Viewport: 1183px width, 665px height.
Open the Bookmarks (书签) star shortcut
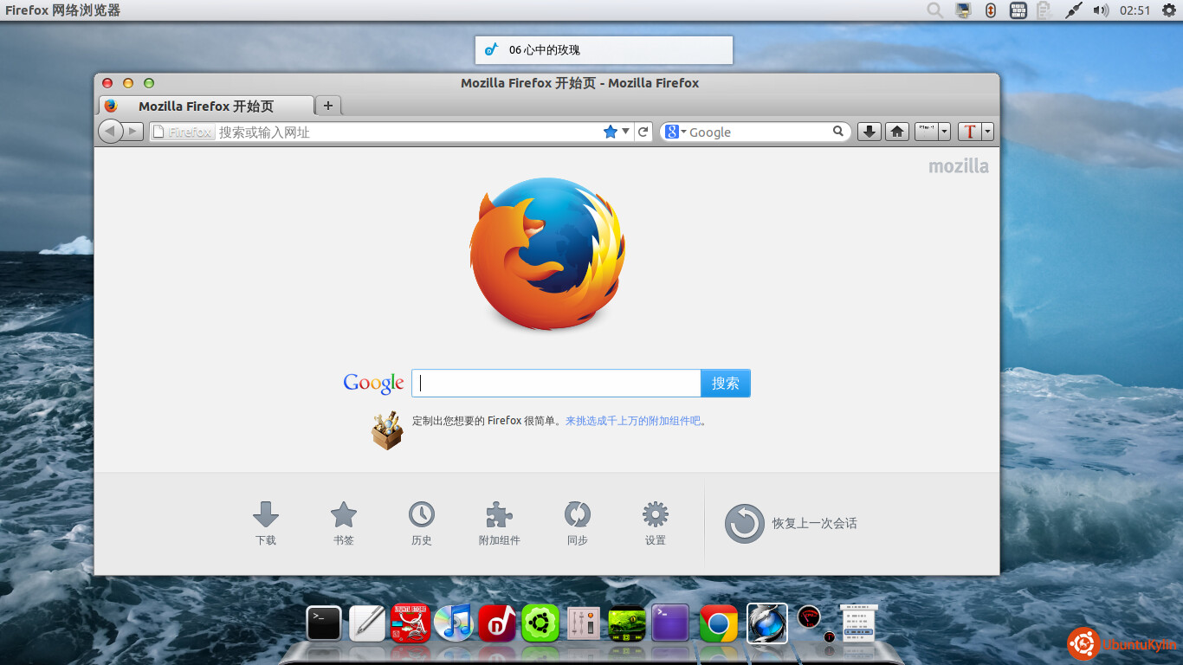point(344,515)
